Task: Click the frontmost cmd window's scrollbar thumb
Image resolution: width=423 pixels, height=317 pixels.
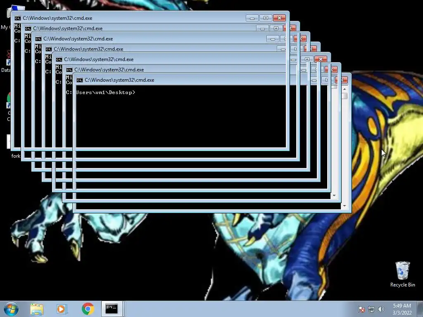Action: point(345,96)
